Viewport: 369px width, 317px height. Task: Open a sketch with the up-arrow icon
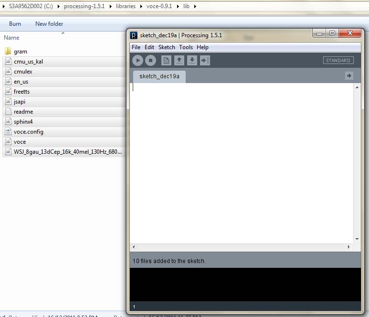coord(179,61)
